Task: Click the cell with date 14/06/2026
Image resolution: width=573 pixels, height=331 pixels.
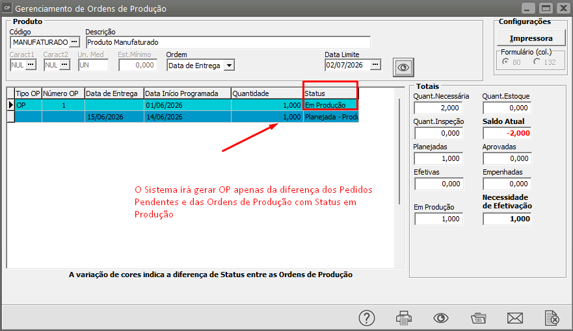Action: [x=187, y=117]
